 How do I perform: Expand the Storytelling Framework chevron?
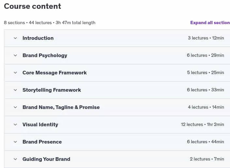[15, 90]
